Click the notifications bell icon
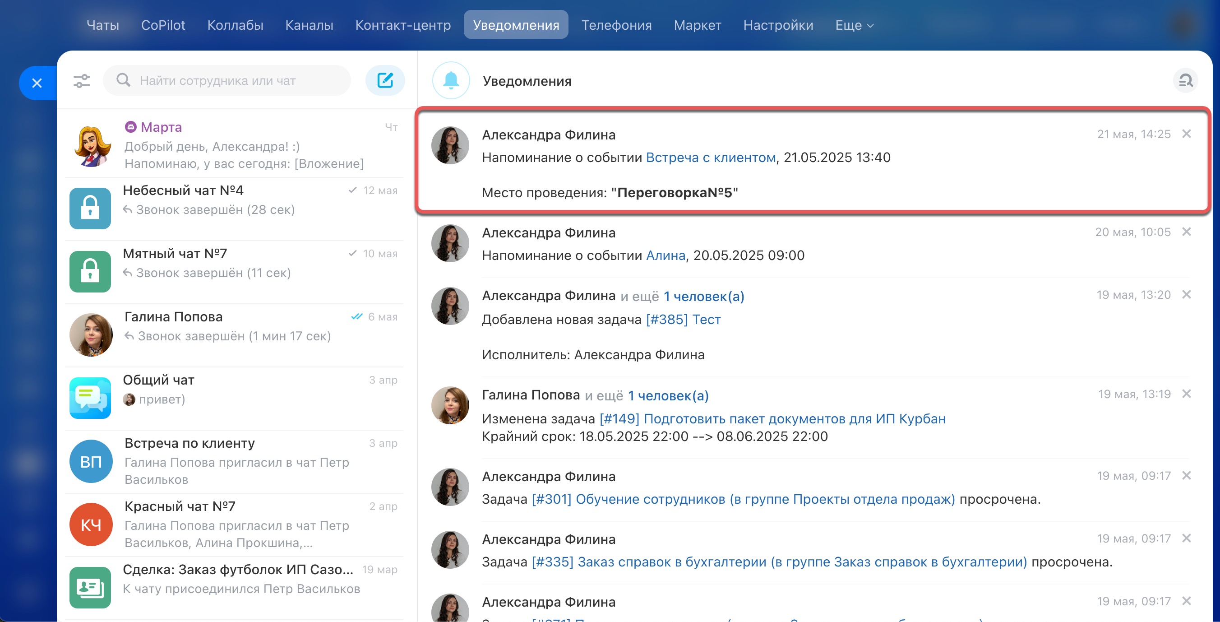 [x=451, y=80]
